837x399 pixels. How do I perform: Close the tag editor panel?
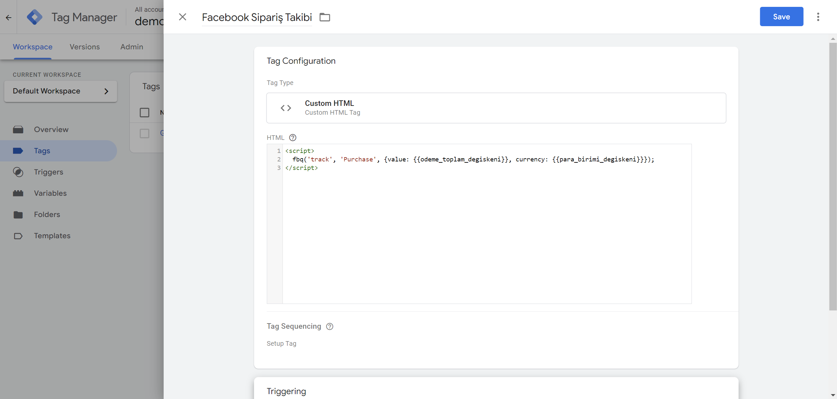click(x=182, y=17)
